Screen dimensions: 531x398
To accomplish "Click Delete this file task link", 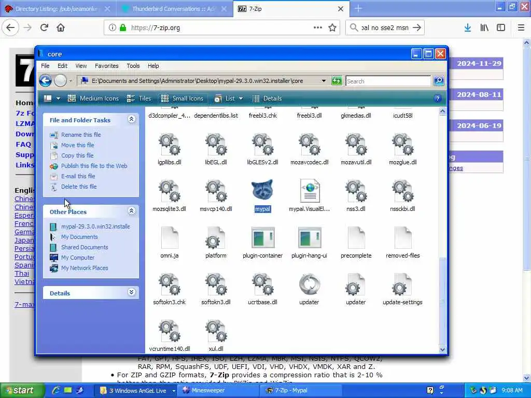I will (79, 187).
